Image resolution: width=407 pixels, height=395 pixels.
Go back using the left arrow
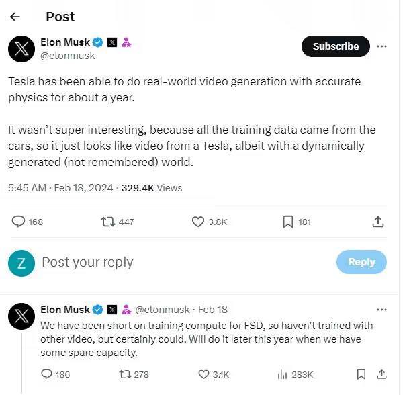pyautogui.click(x=15, y=17)
